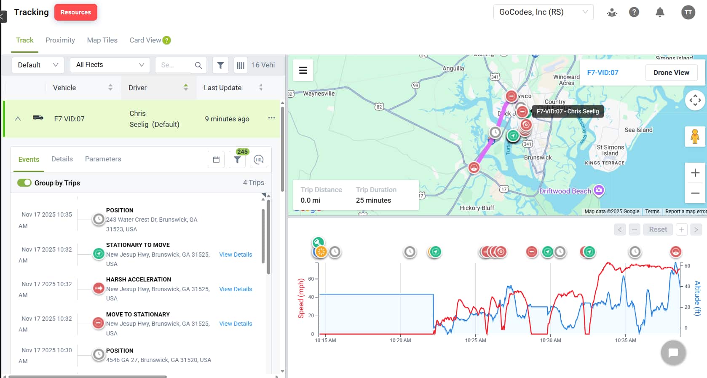Switch to the Proximity tab
This screenshot has height=378, width=707.
60,40
